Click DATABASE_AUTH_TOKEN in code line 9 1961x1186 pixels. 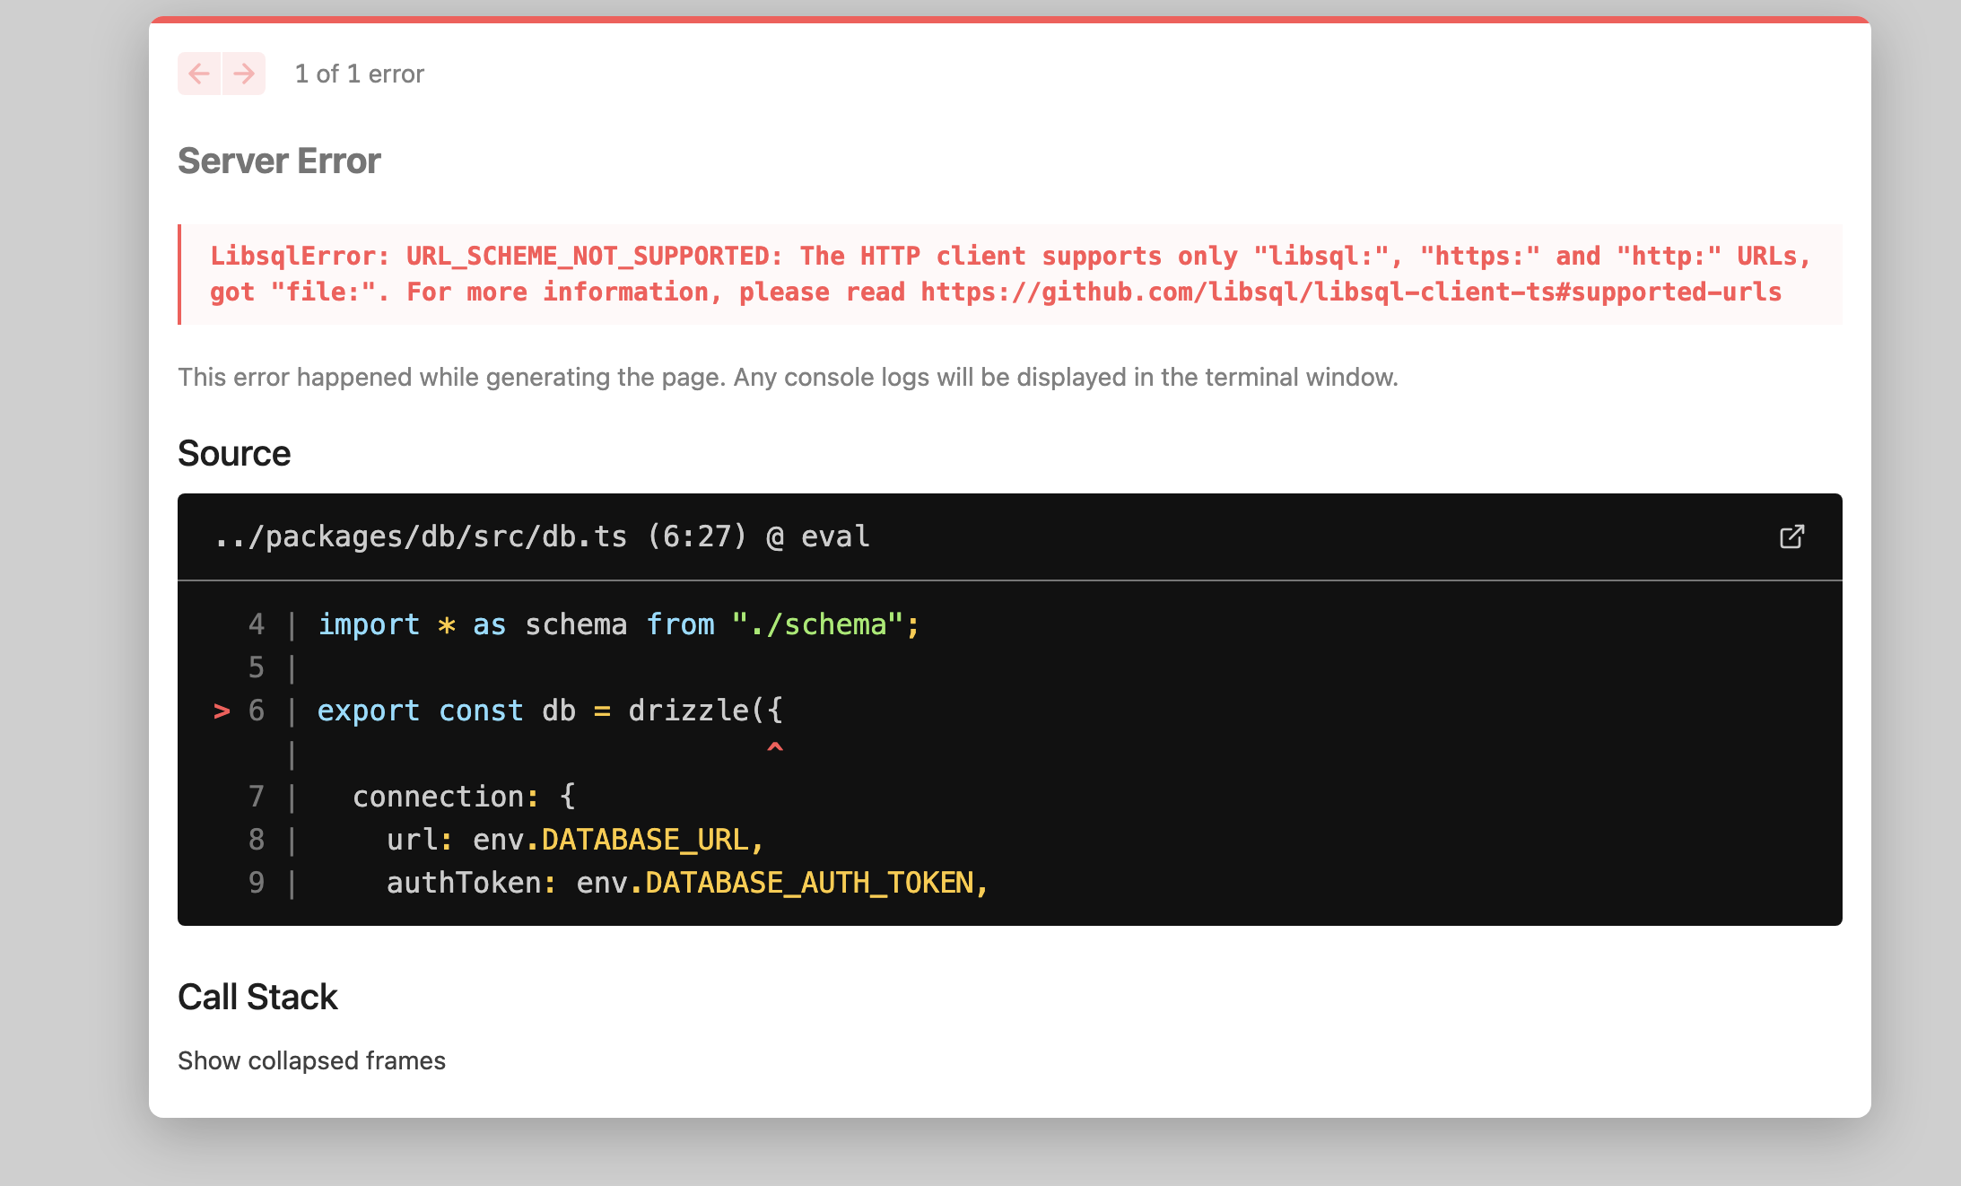click(x=809, y=883)
